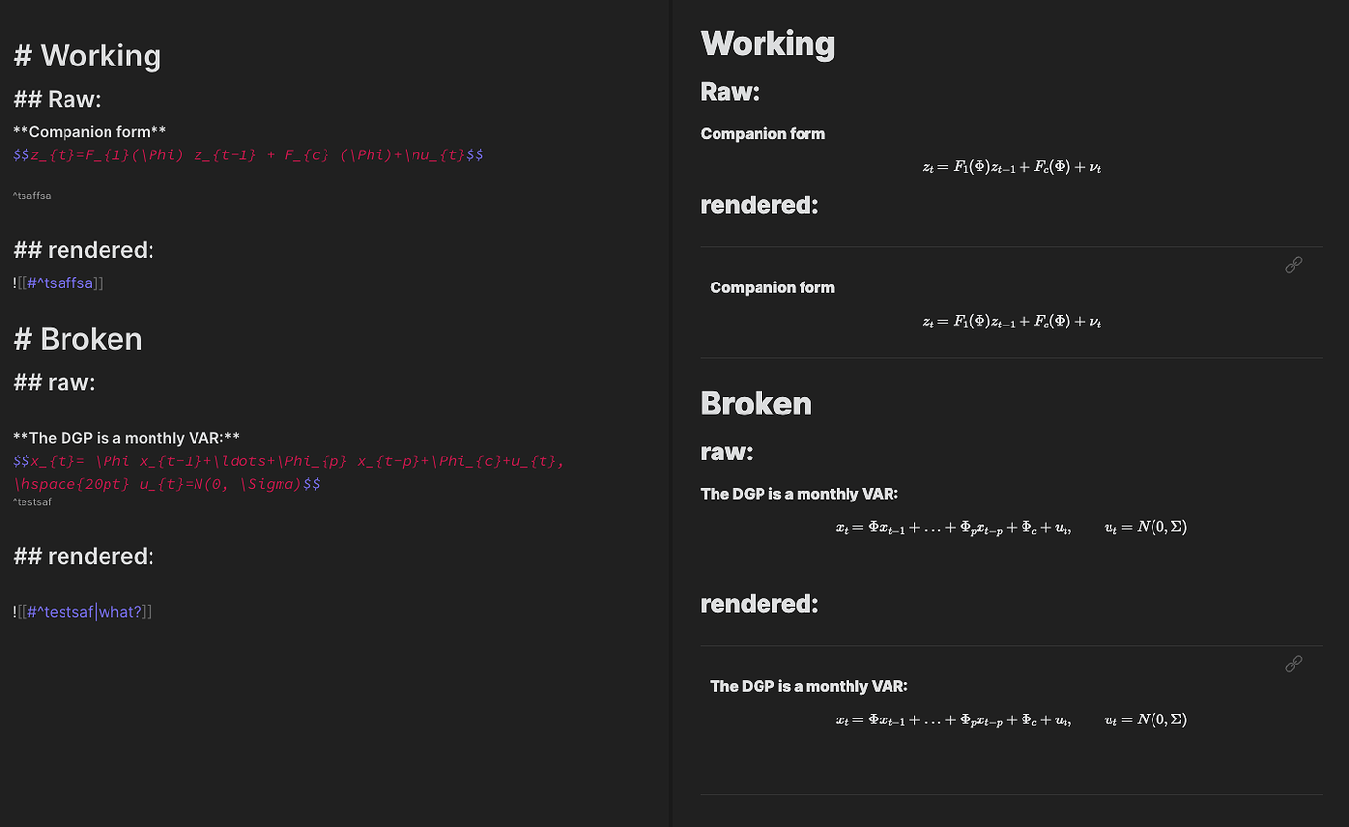Screen dimensions: 1349x827
Task: Click '**Companion form**' text in editor
Action: click(x=90, y=131)
